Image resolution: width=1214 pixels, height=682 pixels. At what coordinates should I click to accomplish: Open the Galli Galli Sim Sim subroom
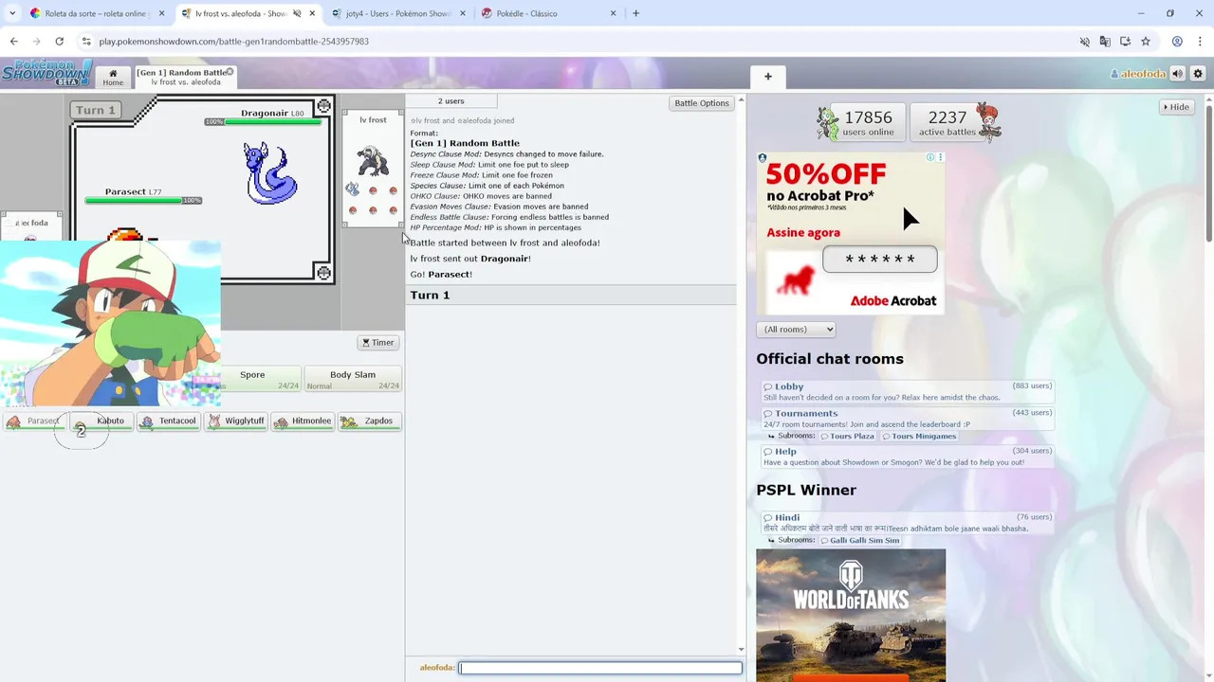(x=859, y=540)
